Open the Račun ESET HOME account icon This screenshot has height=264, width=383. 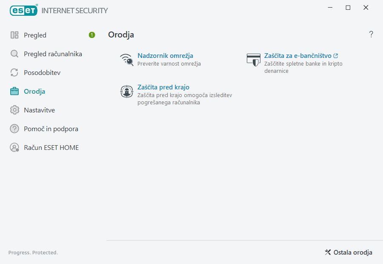15,147
